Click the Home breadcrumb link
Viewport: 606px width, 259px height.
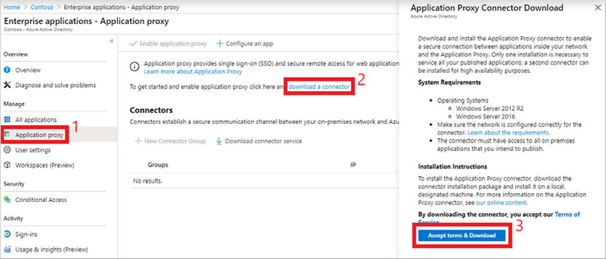[12, 8]
